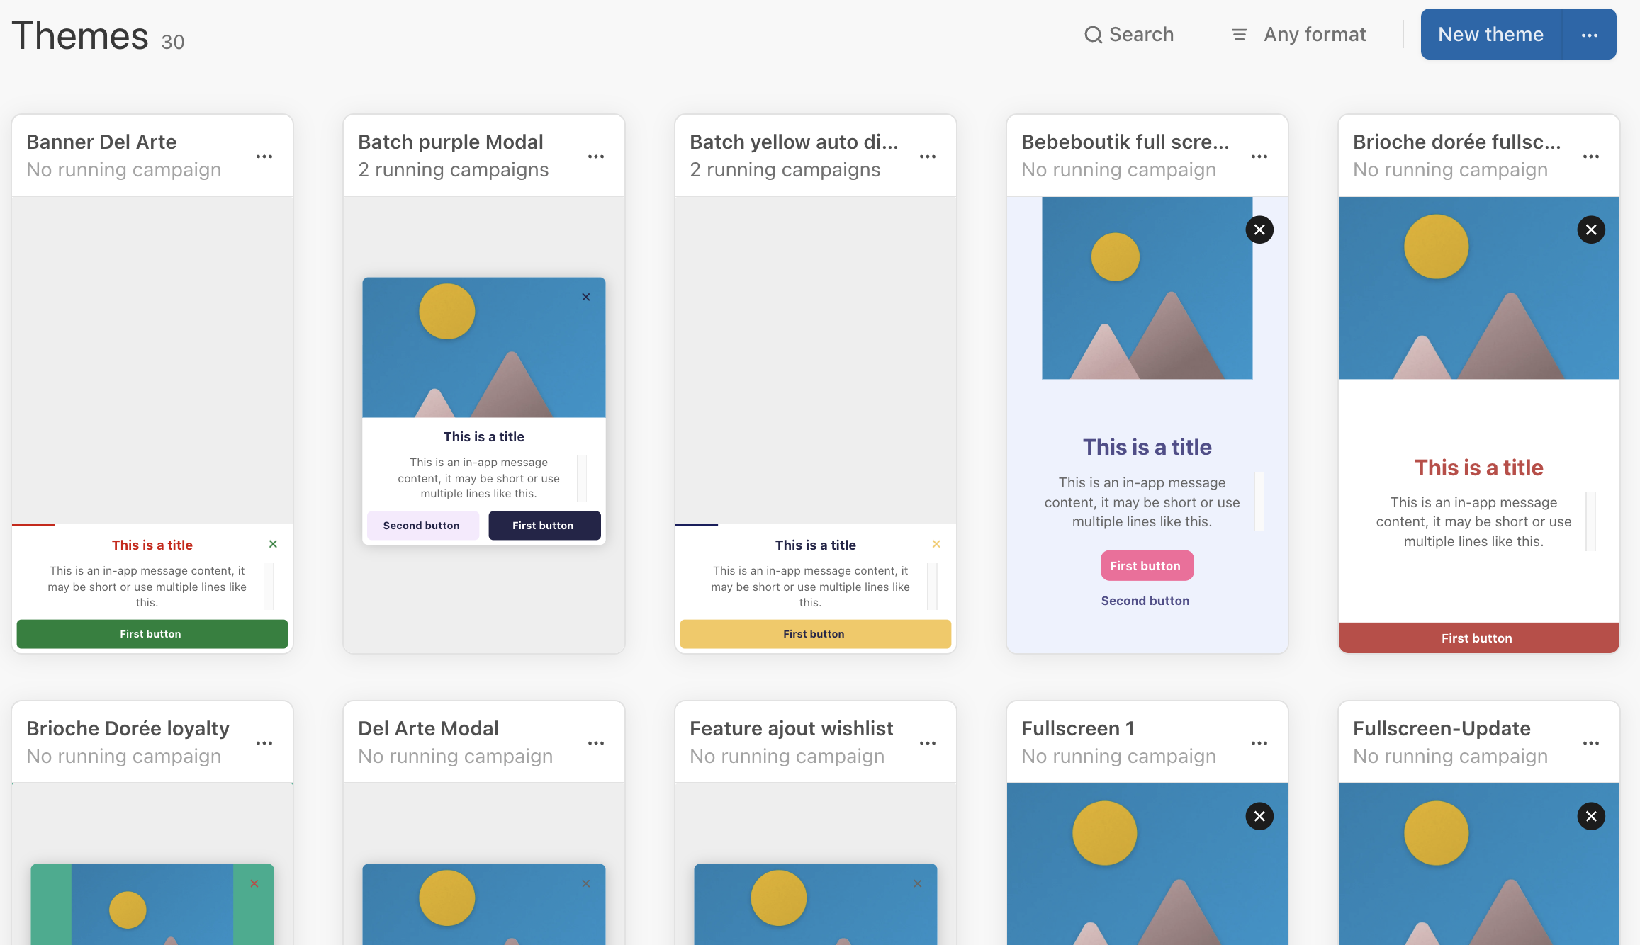The image size is (1640, 945).
Task: Click pink First button in Bebeboutik preview
Action: point(1146,566)
